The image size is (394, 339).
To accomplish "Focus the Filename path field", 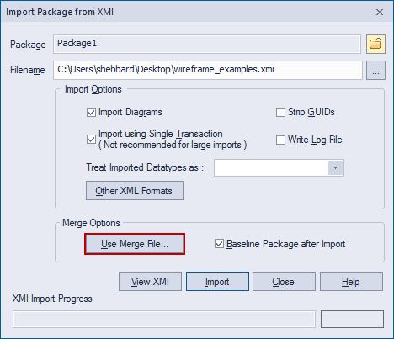I will click(208, 70).
